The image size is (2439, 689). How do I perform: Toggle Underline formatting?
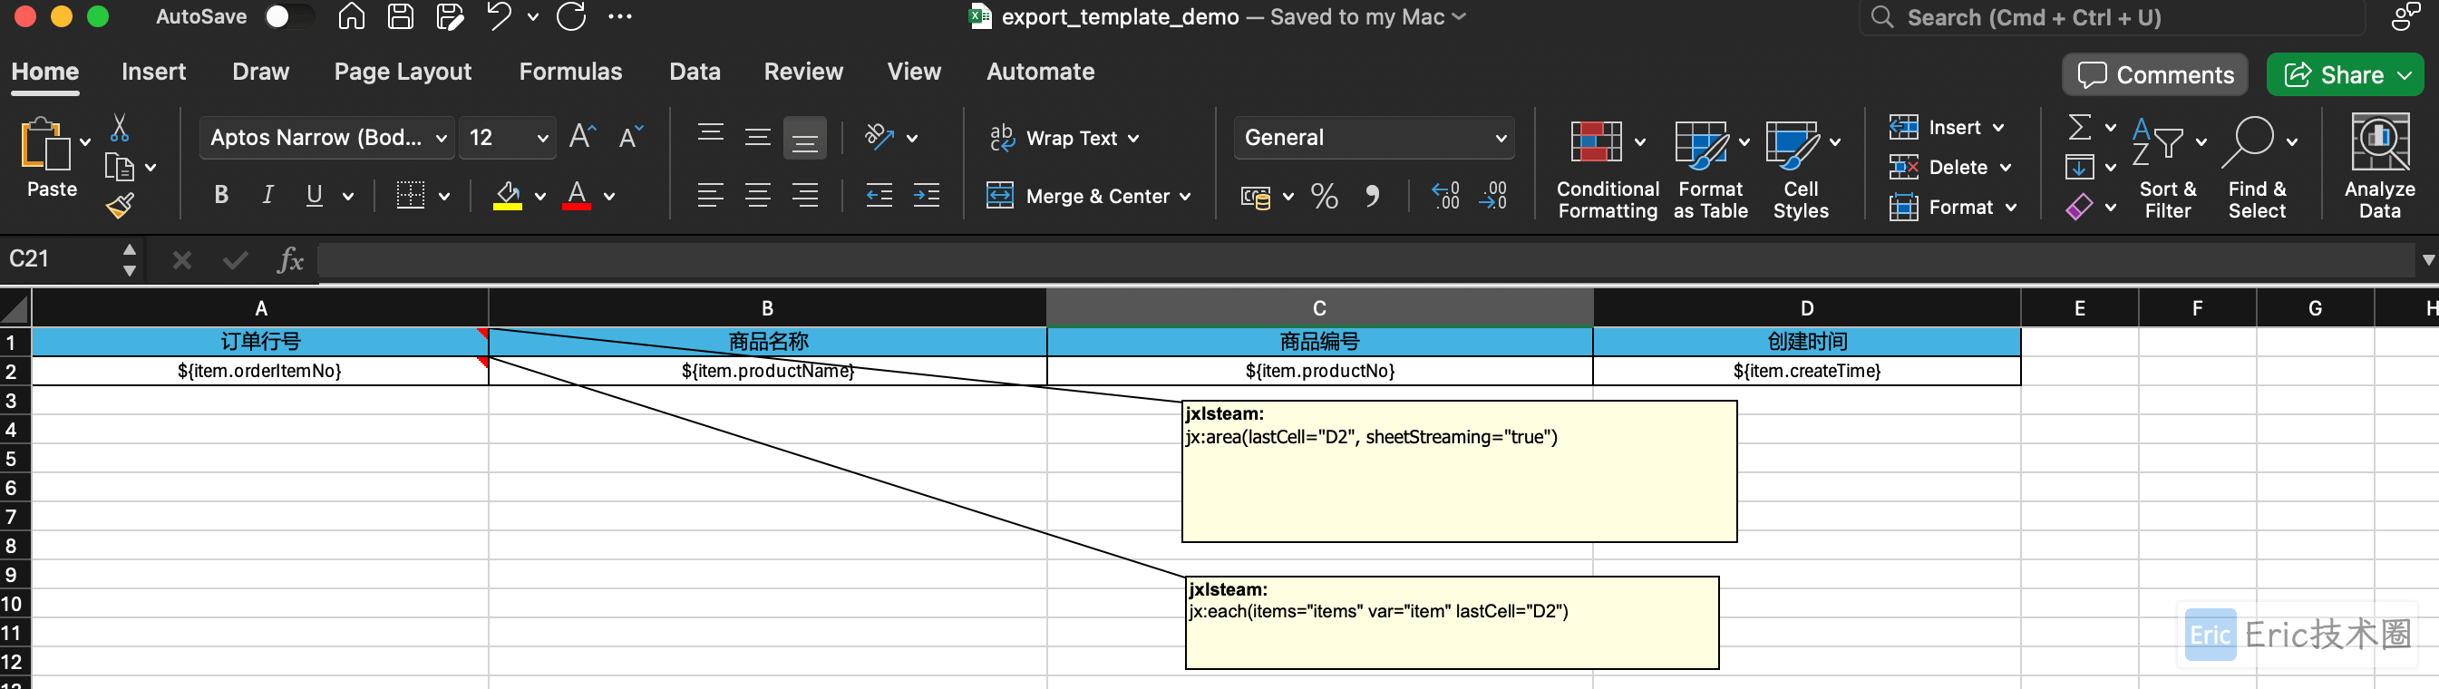315,196
